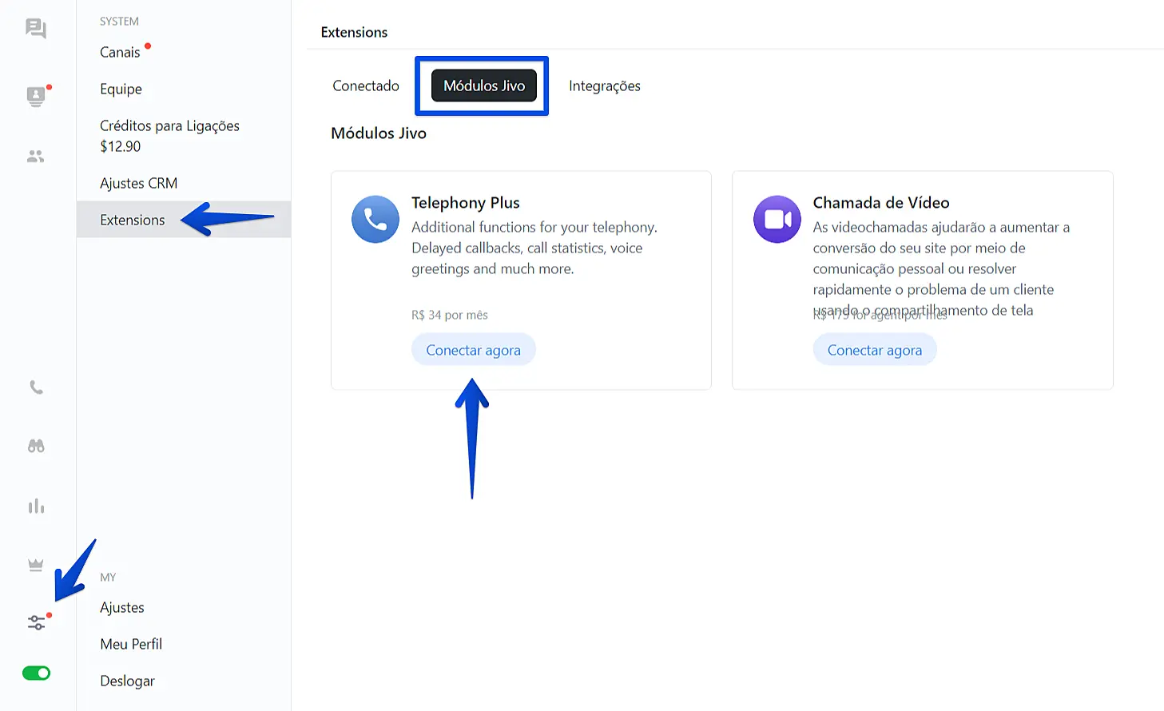Toggle the green online status switch

(x=36, y=673)
